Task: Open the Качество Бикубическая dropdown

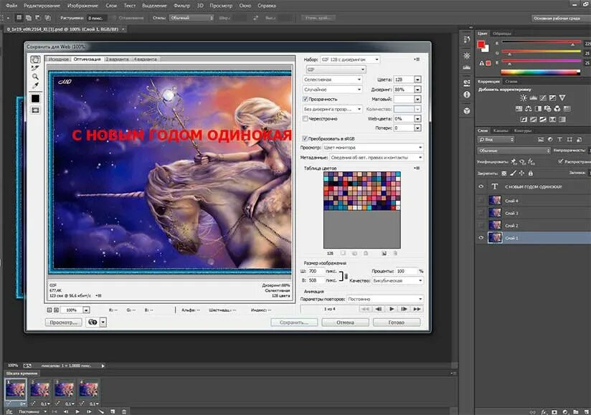Action: click(397, 280)
